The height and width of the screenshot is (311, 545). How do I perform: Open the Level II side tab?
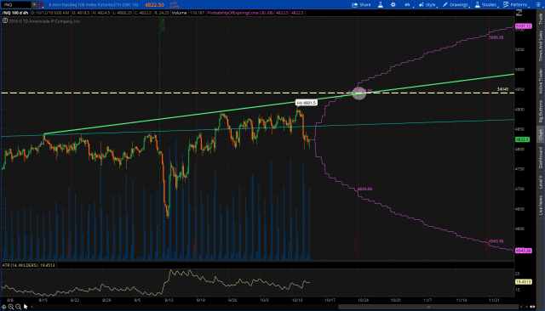click(x=541, y=183)
